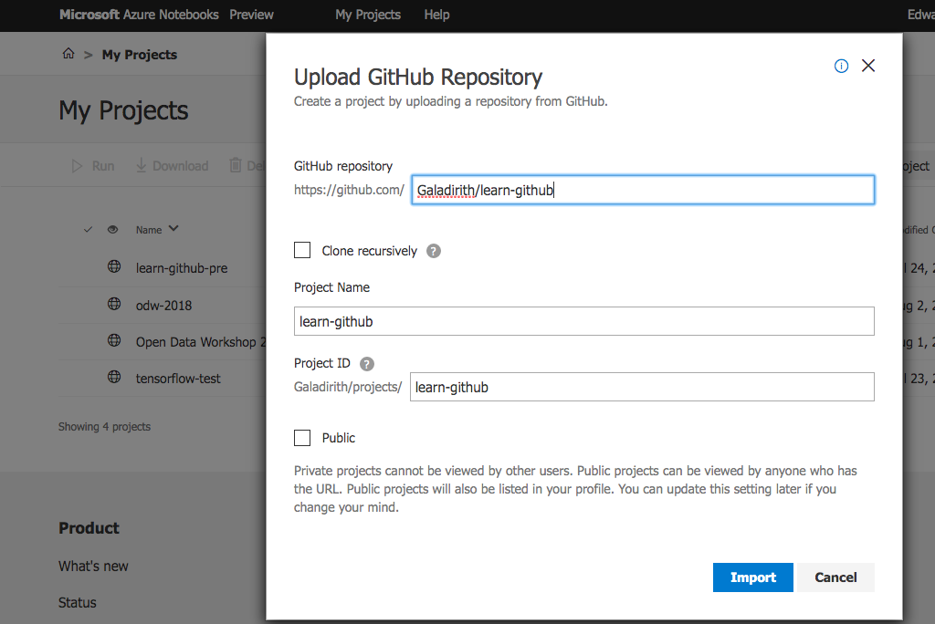Click the globe icon next to odw-2018
This screenshot has width=935, height=624.
[114, 304]
